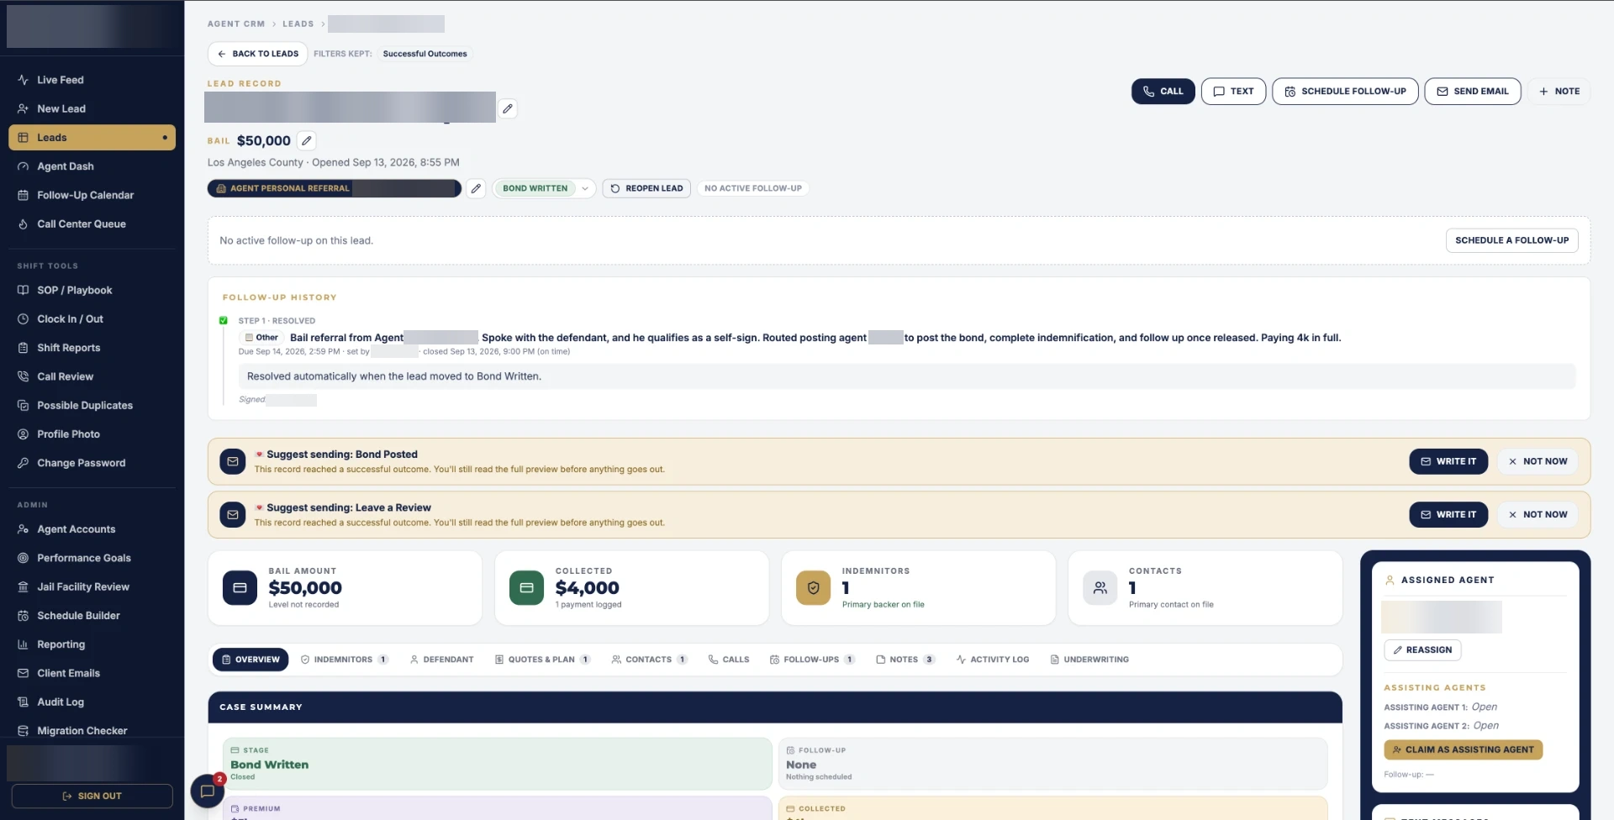Open Possible Duplicates
The image size is (1614, 820).
coord(92,405)
